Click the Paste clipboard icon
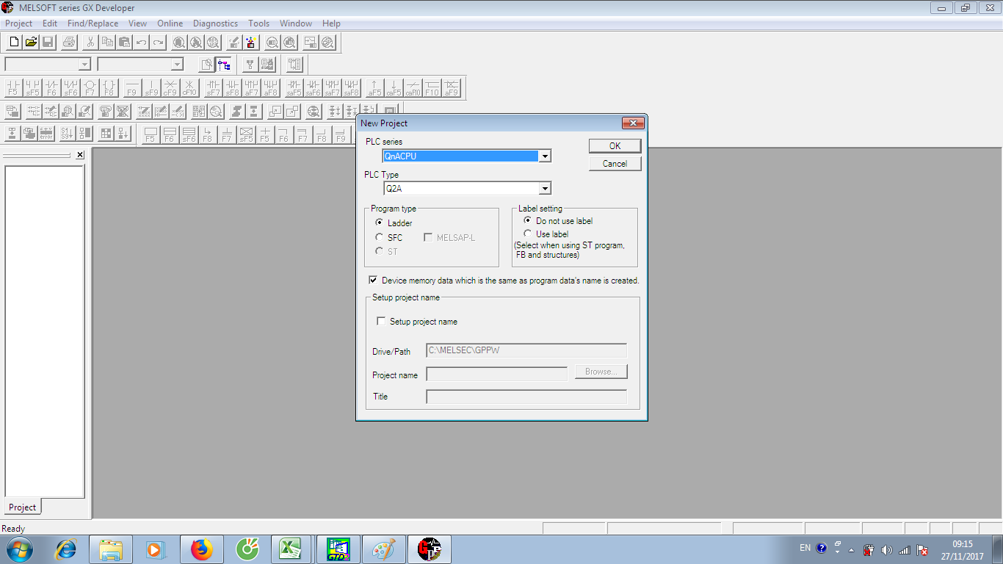This screenshot has width=1003, height=564. [124, 43]
